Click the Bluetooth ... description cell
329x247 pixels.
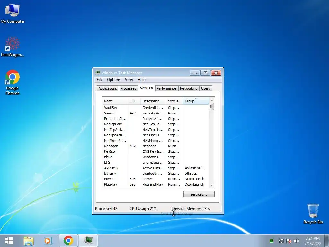[x=152, y=173]
